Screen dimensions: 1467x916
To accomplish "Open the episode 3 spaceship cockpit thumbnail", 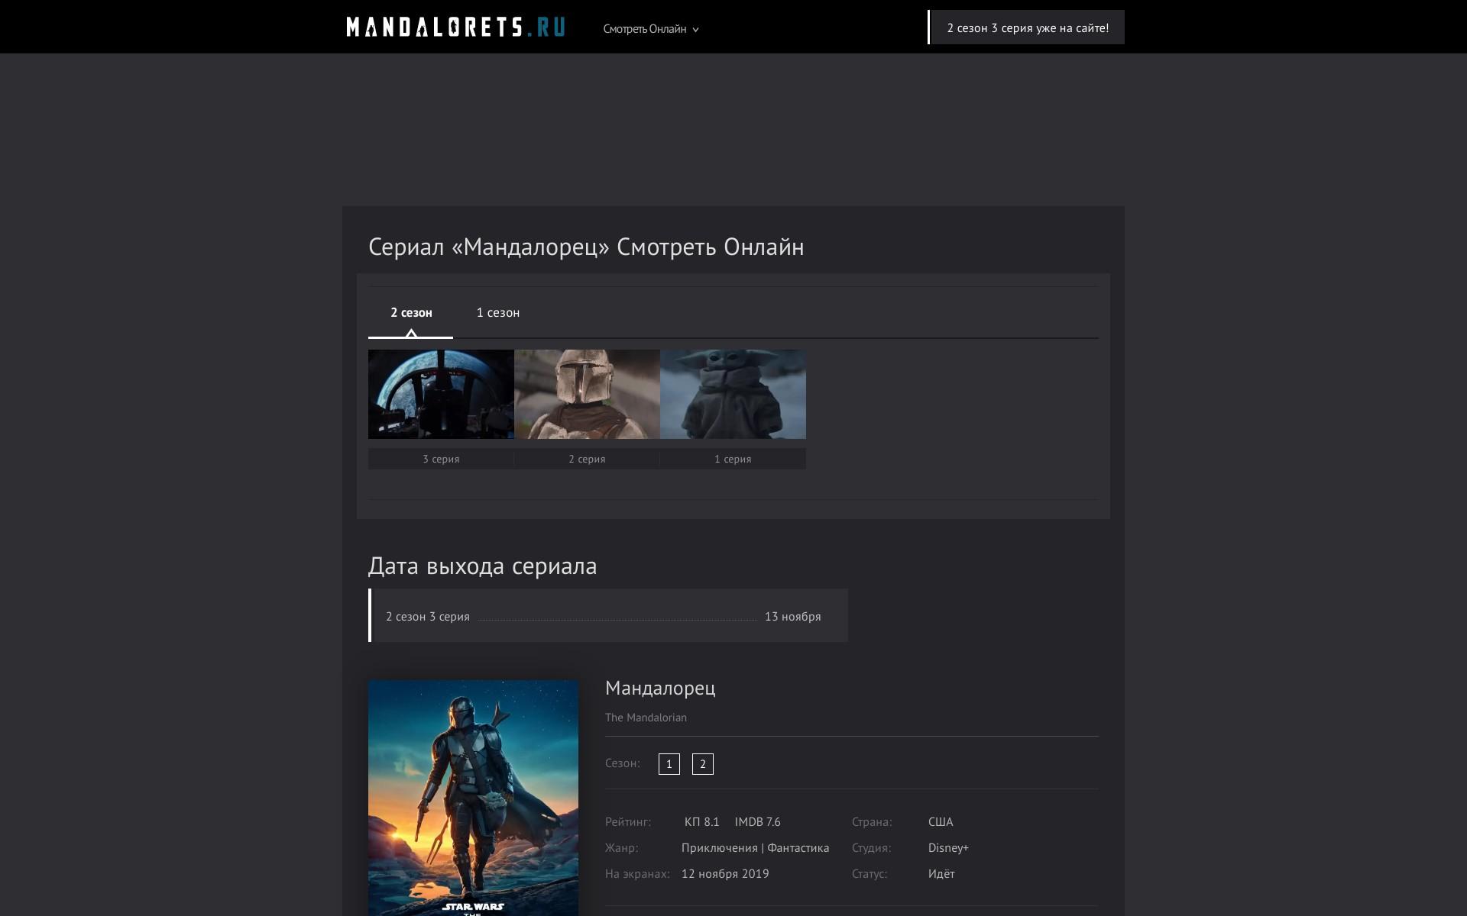I will [441, 394].
